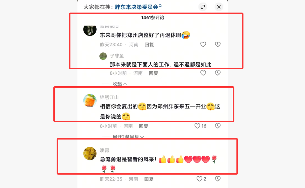Reply to 锦绣江山's comment
The width and height of the screenshot is (305, 188).
(x=143, y=126)
